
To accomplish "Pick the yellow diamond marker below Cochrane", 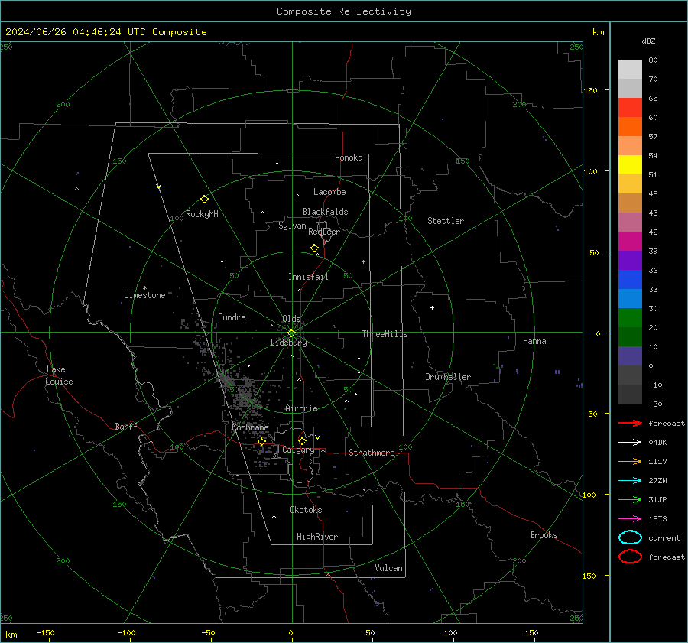I will 262,441.
